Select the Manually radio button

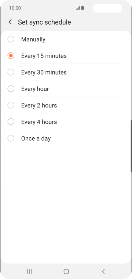pyautogui.click(x=11, y=39)
